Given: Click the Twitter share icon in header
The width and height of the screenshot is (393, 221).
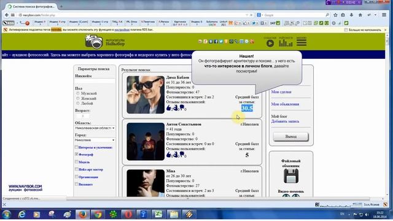Looking at the screenshot, I should pos(221,41).
